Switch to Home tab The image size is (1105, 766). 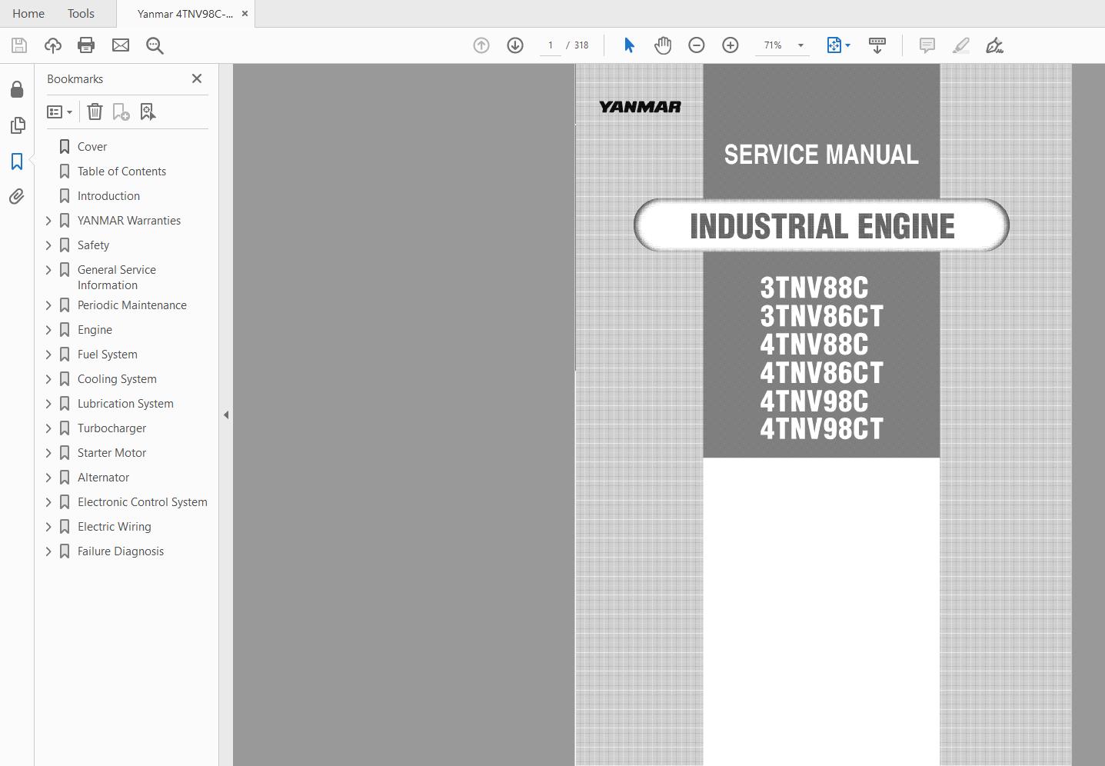[x=28, y=14]
